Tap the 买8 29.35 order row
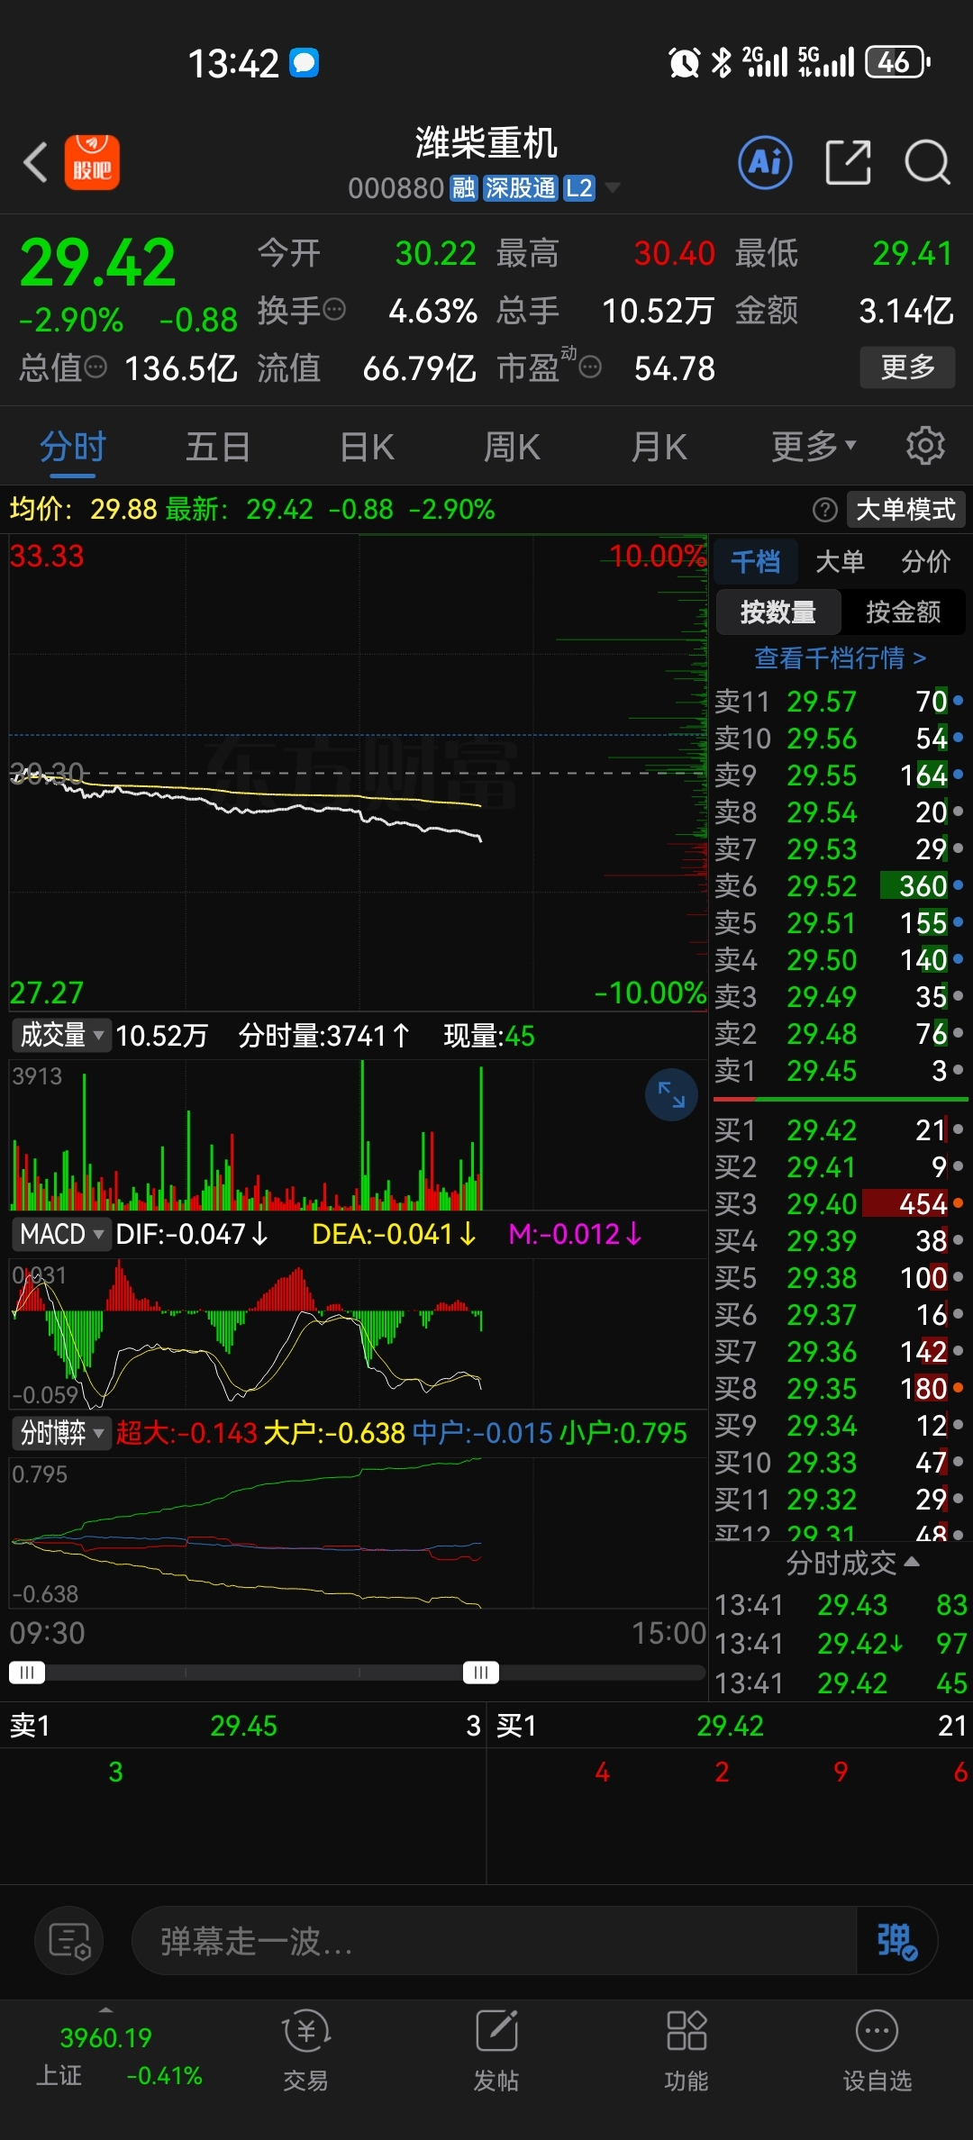Viewport: 973px width, 2140px height. 840,1388
